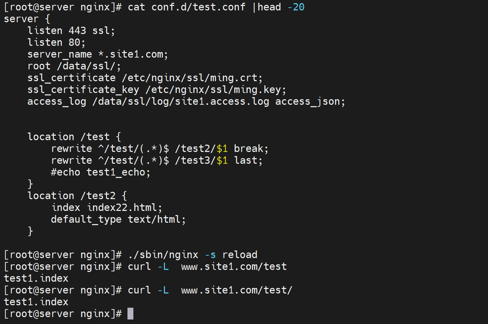Click the './sbin/nginx -s reload' command
Viewport: 488px width, 324px height.
[x=192, y=255]
